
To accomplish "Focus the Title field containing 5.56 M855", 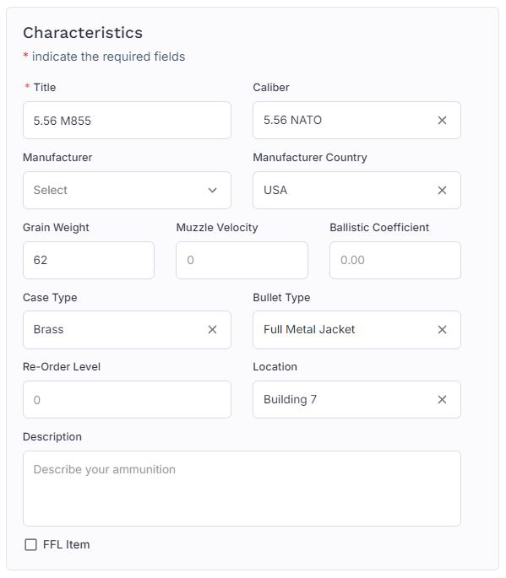I will (x=127, y=121).
